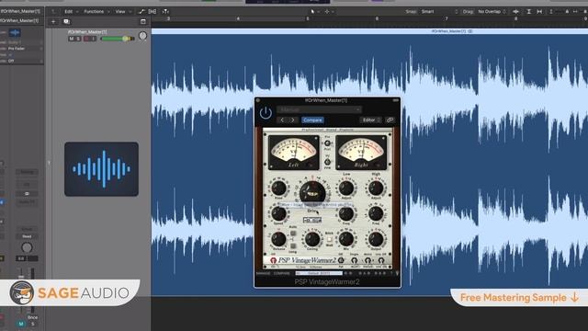The image size is (588, 331).
Task: Click the Compare button in plugin header
Action: coord(312,120)
